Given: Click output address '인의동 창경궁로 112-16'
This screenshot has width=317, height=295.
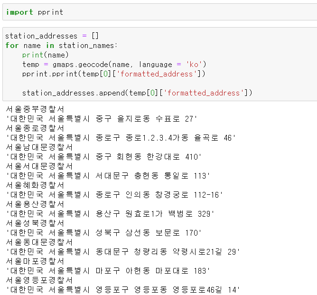Looking at the screenshot, I should coord(172,195).
